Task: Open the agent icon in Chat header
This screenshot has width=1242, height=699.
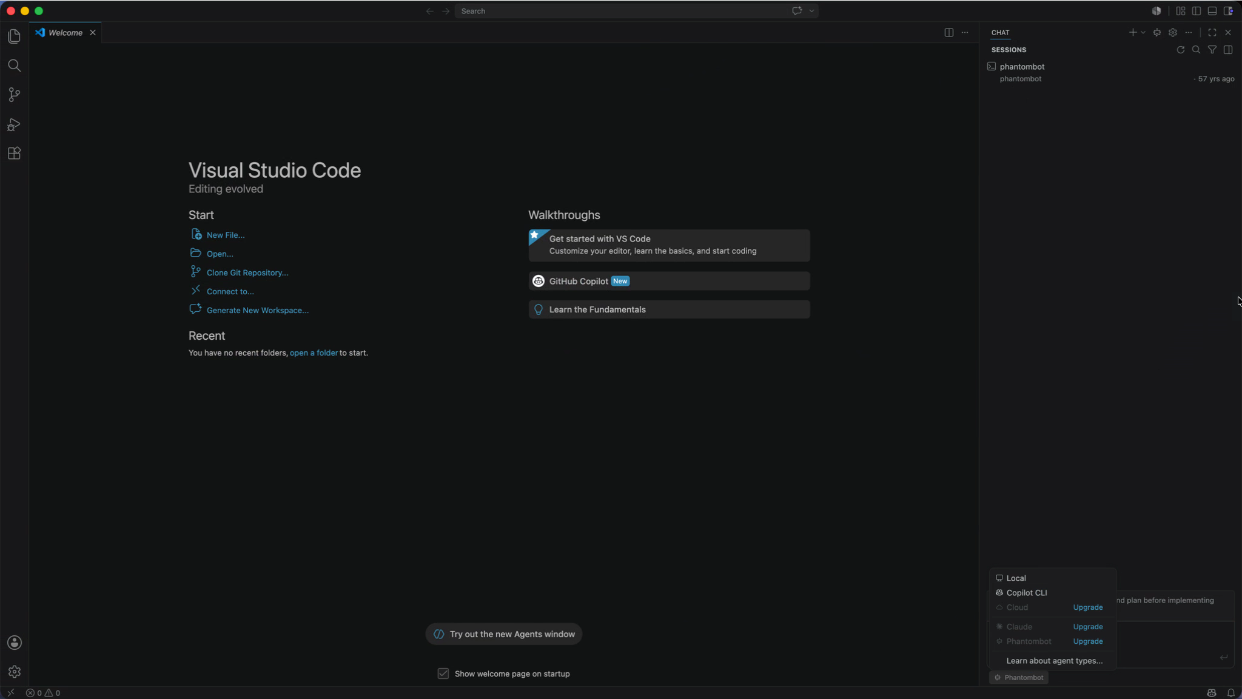Action: click(1157, 33)
